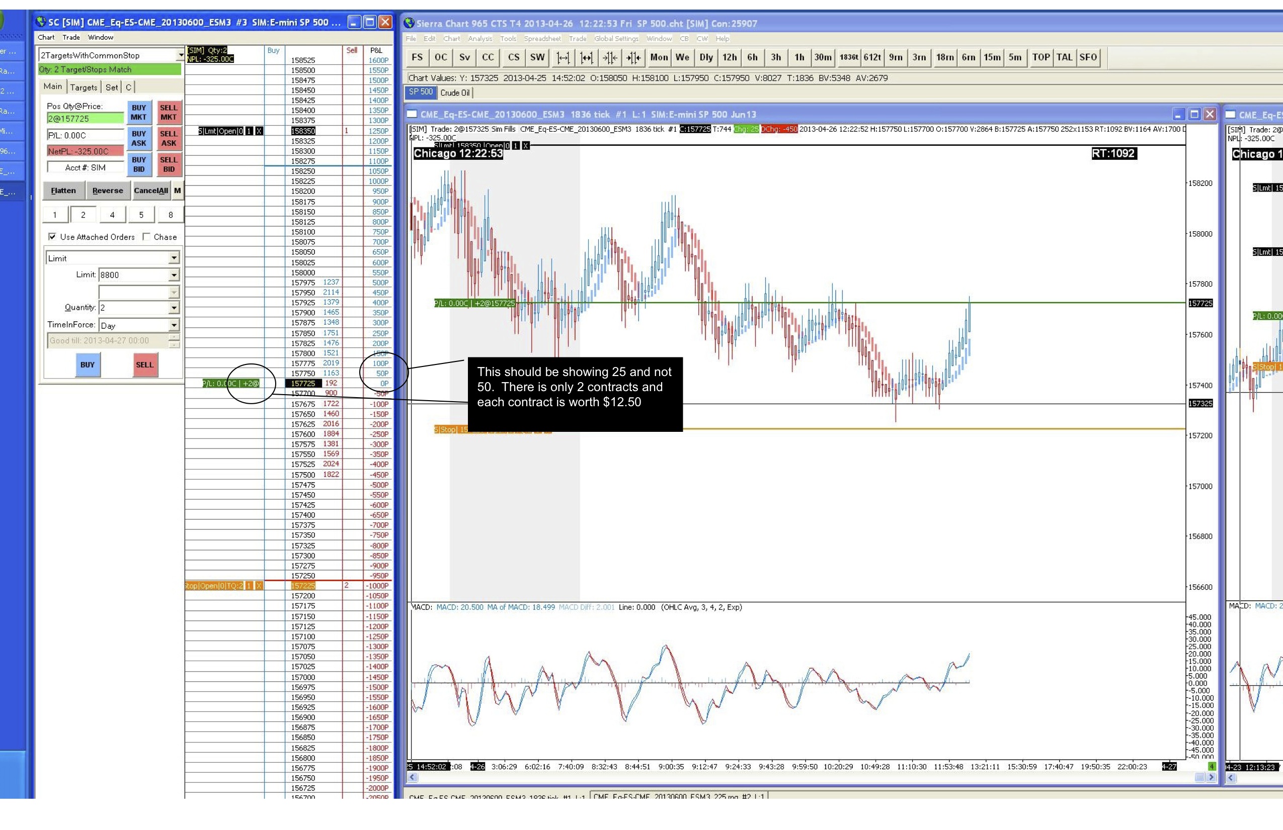
Task: Click the SW toolbar button
Action: pyautogui.click(x=537, y=57)
